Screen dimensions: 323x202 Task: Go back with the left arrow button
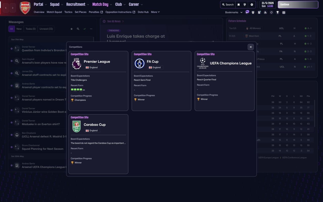6,8
